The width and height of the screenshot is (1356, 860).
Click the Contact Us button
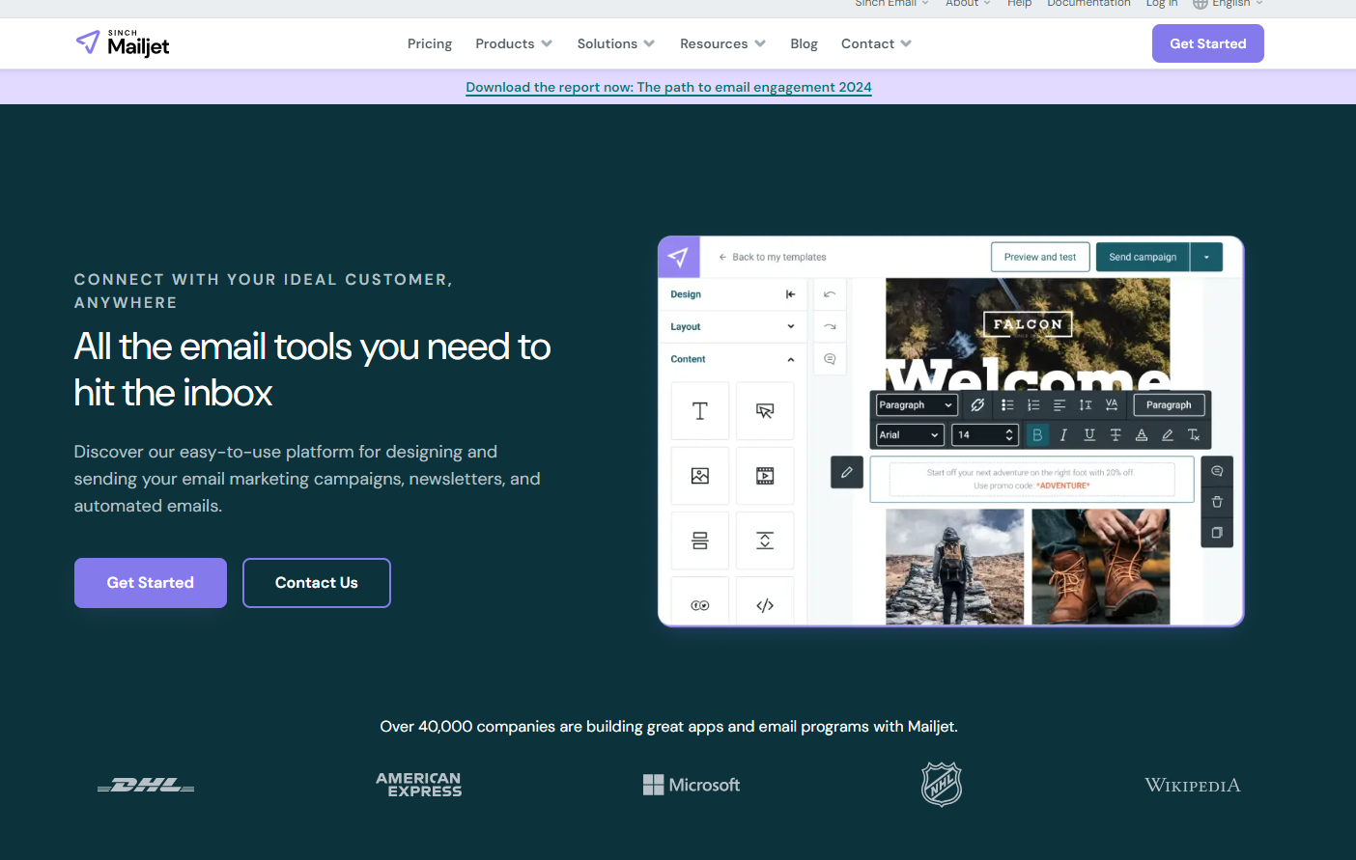[x=317, y=583]
